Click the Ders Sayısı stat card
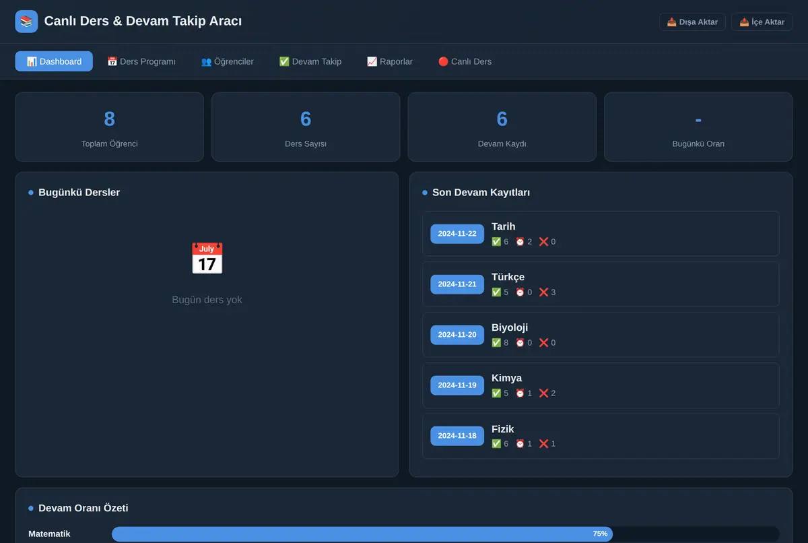The width and height of the screenshot is (808, 543). (306, 127)
